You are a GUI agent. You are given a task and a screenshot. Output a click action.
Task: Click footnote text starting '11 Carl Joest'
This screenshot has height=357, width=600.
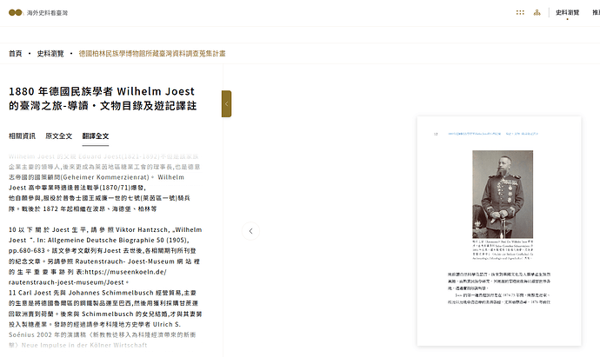(105, 319)
